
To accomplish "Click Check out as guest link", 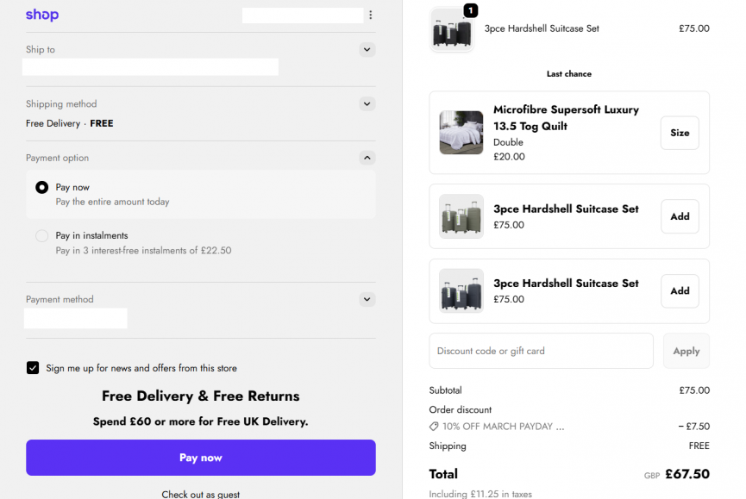I will 200,494.
